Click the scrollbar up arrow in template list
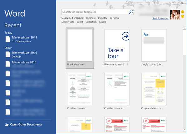The height and width of the screenshot is (134, 187). pos(185,28)
